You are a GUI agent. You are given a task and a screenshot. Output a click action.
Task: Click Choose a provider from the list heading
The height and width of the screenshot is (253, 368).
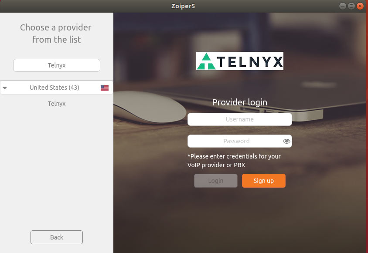tap(56, 34)
